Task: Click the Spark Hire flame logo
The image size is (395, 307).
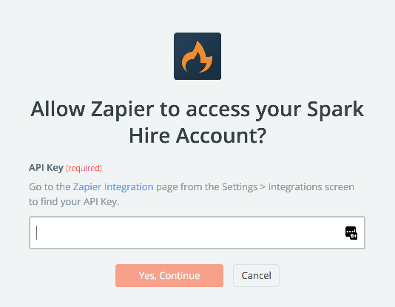Action: pos(197,56)
